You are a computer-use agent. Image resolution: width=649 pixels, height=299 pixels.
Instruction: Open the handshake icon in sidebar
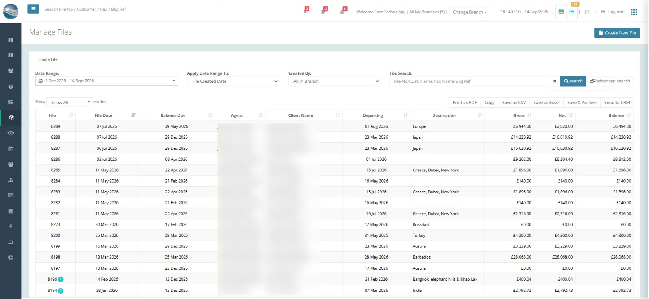point(11,133)
